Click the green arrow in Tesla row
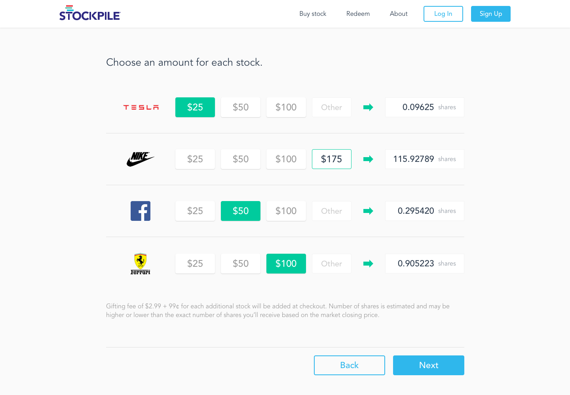Viewport: 570px width, 395px height. (x=368, y=107)
